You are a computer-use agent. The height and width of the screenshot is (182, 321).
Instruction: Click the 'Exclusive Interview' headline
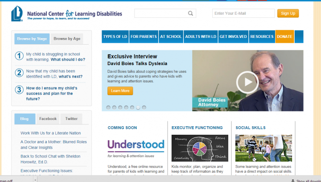coord(132,57)
